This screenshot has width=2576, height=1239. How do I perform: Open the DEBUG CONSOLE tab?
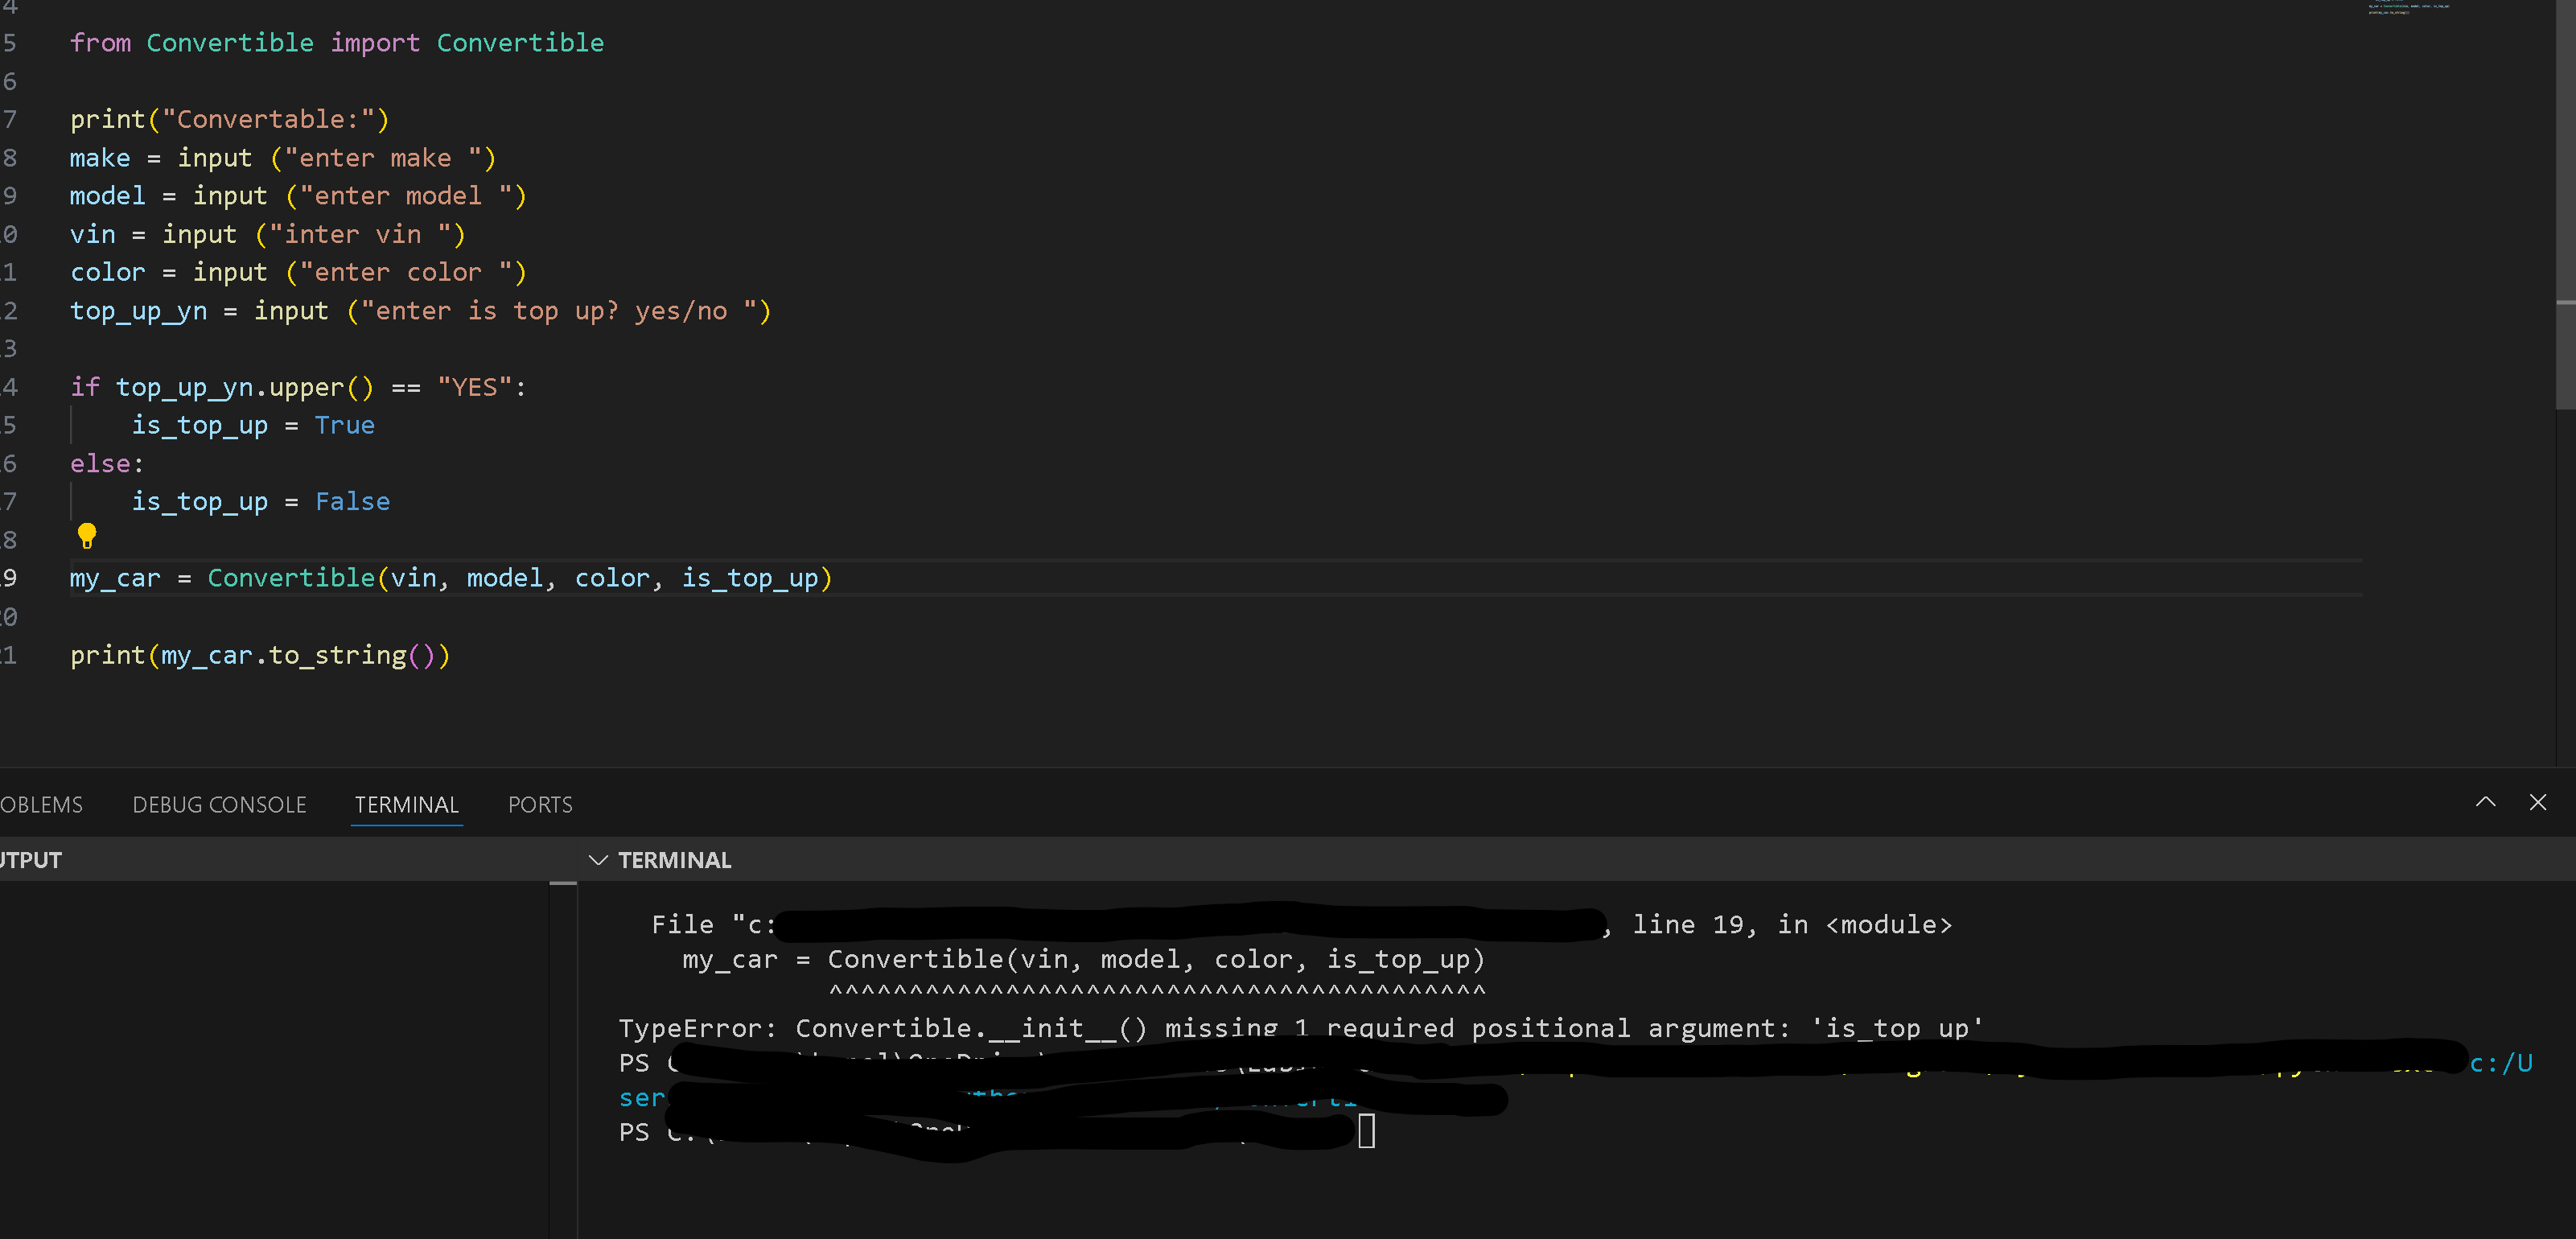click(x=219, y=804)
